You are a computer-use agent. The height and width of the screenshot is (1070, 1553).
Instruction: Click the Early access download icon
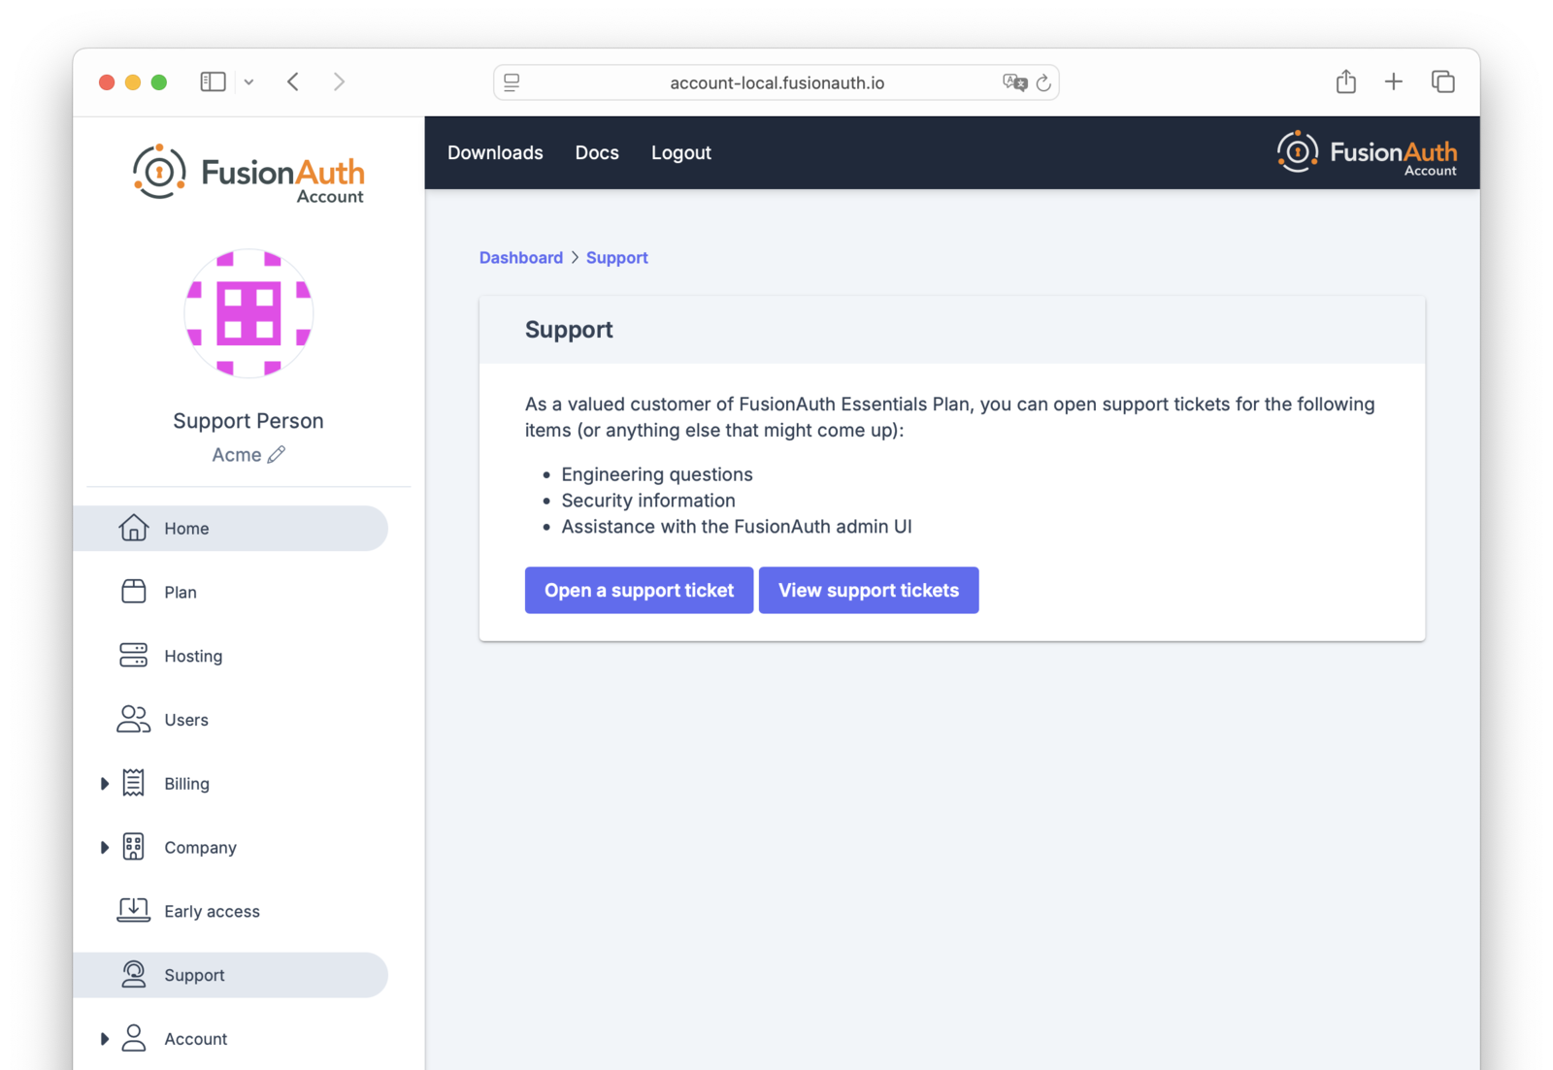[x=133, y=910]
